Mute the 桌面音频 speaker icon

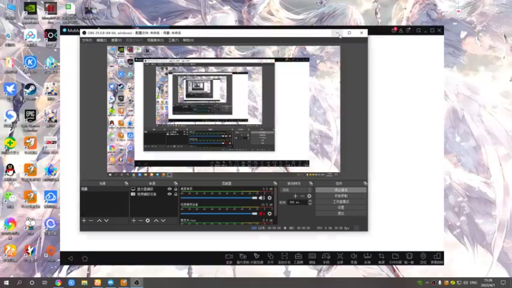[262, 198]
